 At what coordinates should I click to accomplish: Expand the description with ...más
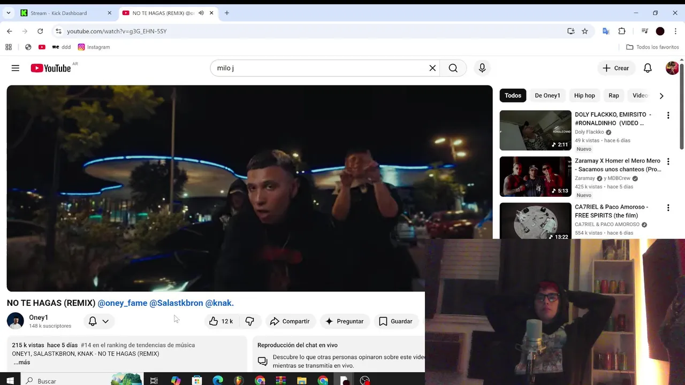coord(22,362)
